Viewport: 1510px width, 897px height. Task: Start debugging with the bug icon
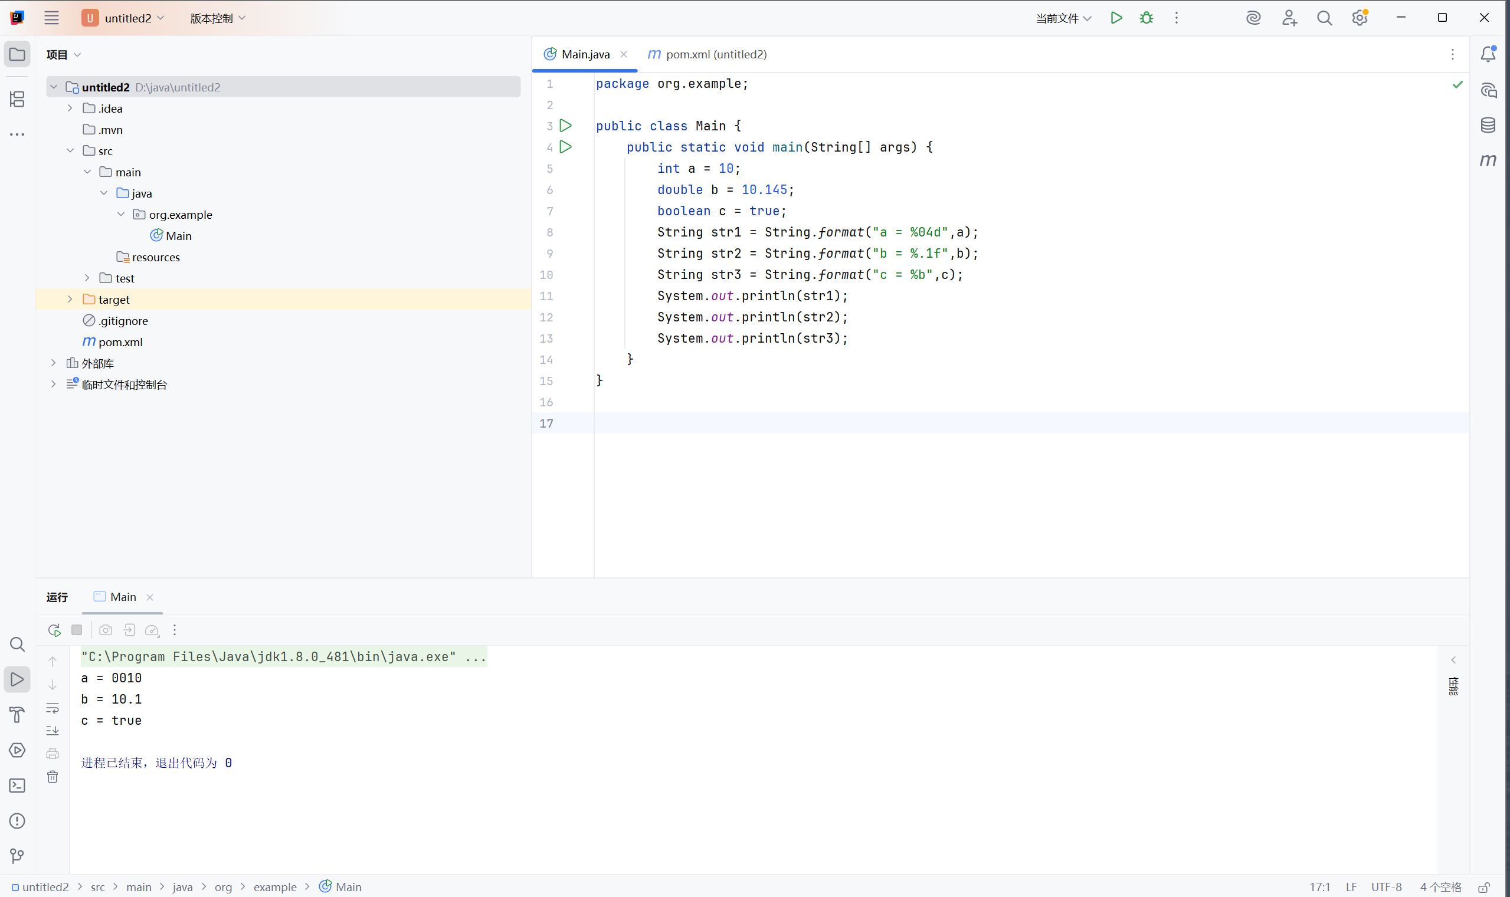click(x=1146, y=18)
